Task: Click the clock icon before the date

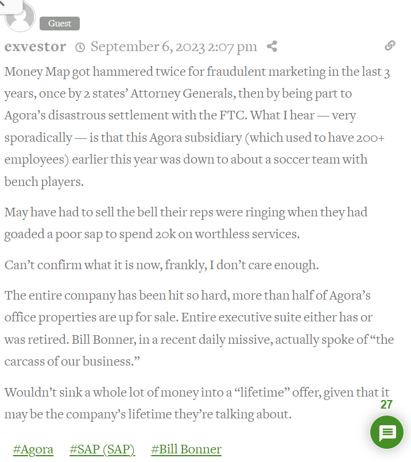Action: coord(80,47)
